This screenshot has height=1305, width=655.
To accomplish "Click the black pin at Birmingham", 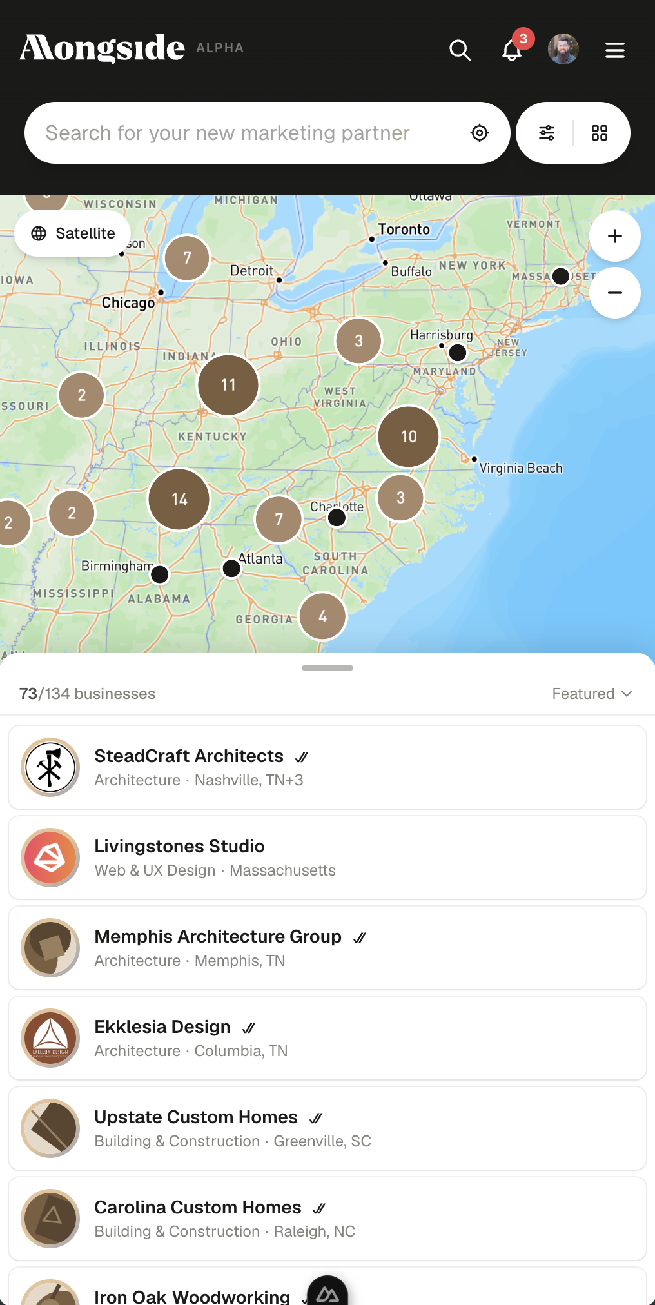I will point(160,574).
